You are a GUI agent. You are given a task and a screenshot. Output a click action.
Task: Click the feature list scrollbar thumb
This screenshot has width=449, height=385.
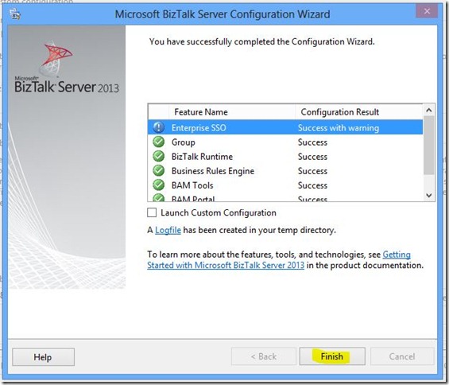[x=428, y=145]
